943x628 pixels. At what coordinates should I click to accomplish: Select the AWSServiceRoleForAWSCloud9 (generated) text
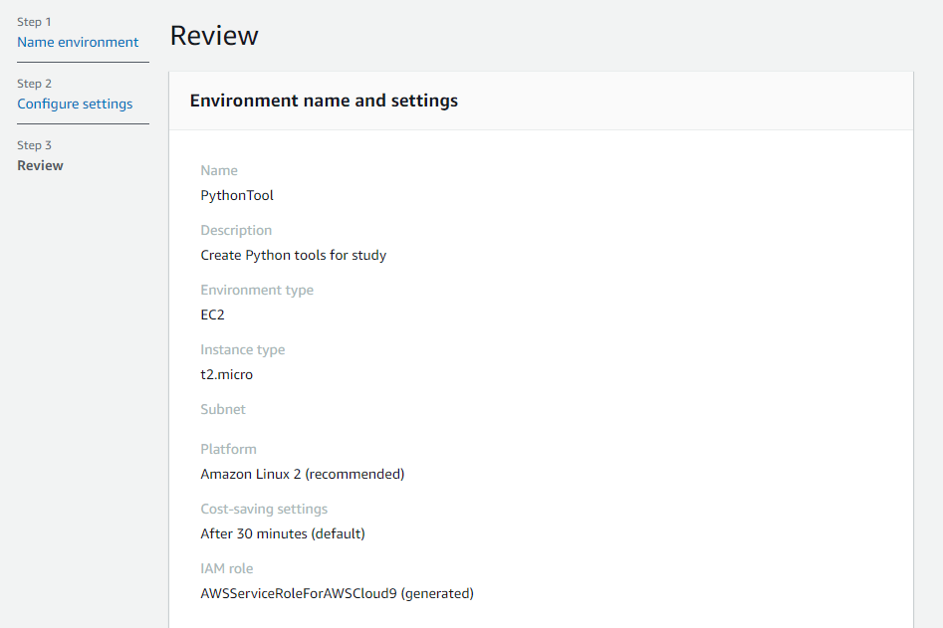pyautogui.click(x=337, y=594)
